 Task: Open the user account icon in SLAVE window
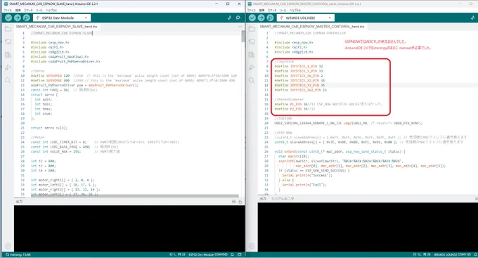point(8,246)
